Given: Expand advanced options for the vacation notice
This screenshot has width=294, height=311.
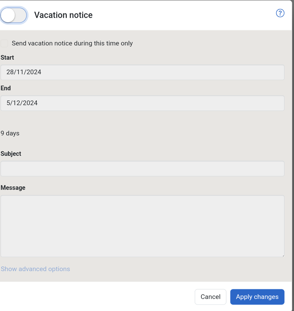Looking at the screenshot, I should pos(35,269).
